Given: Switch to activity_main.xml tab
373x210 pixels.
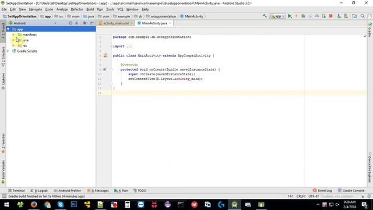Looking at the screenshot, I should (115, 23).
